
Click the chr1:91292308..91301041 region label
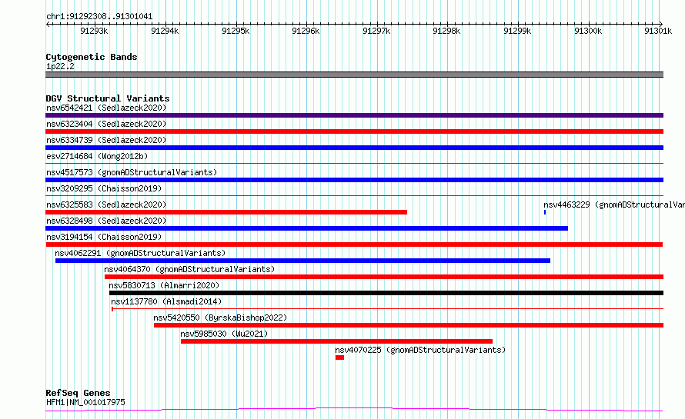click(x=99, y=17)
